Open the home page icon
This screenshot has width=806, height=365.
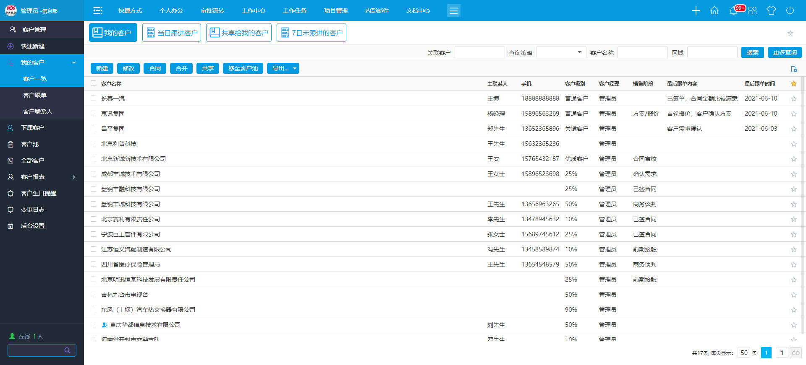pyautogui.click(x=714, y=10)
